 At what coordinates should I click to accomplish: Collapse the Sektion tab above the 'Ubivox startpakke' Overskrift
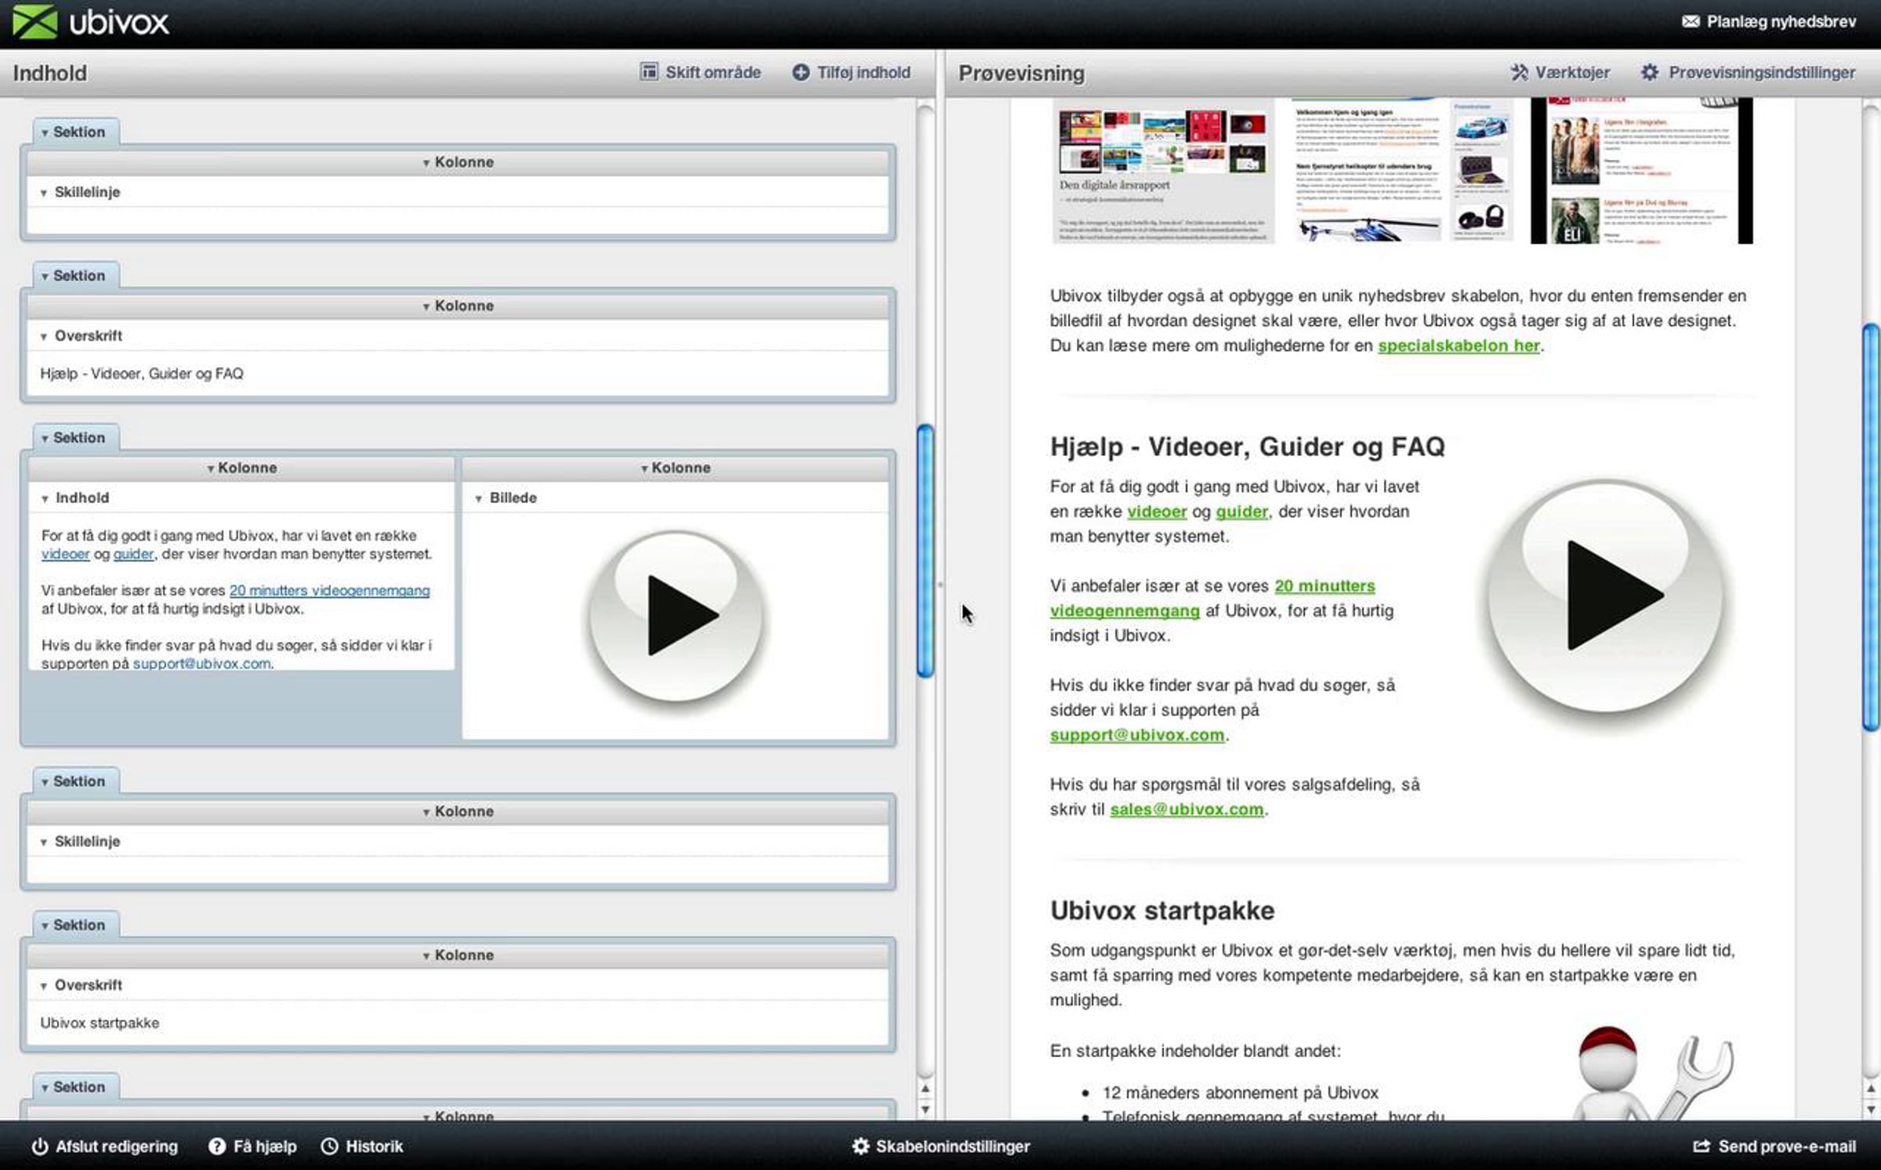(45, 926)
